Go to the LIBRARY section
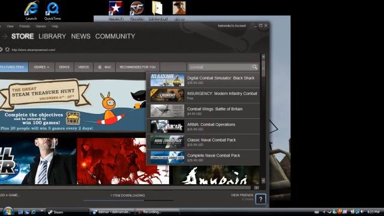The image size is (384, 216). (52, 36)
